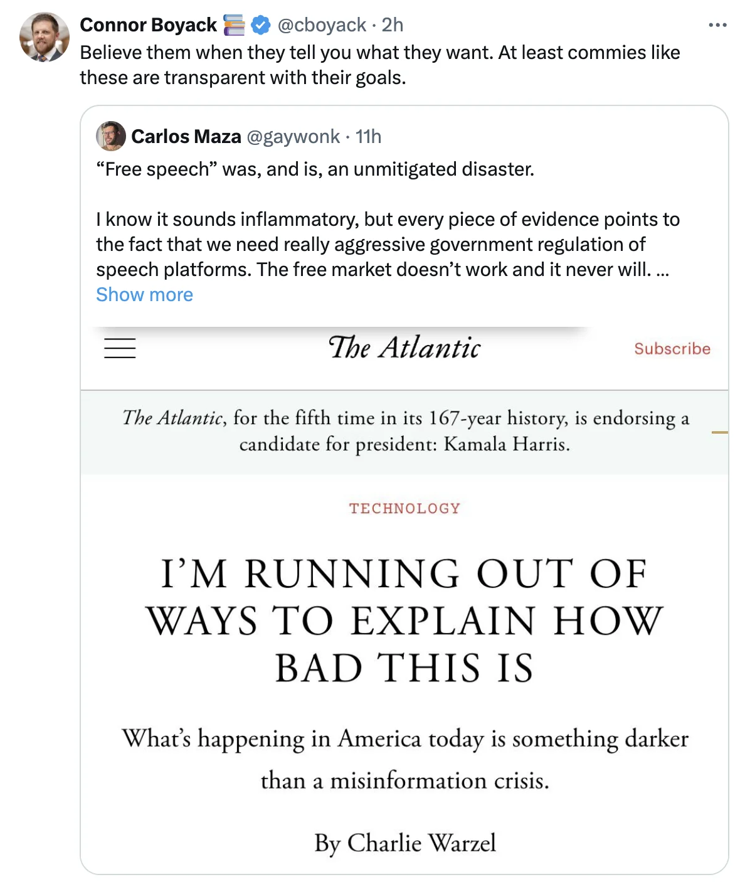The height and width of the screenshot is (882, 745).
Task: Click the @gaywonk handle
Action: [x=293, y=137]
